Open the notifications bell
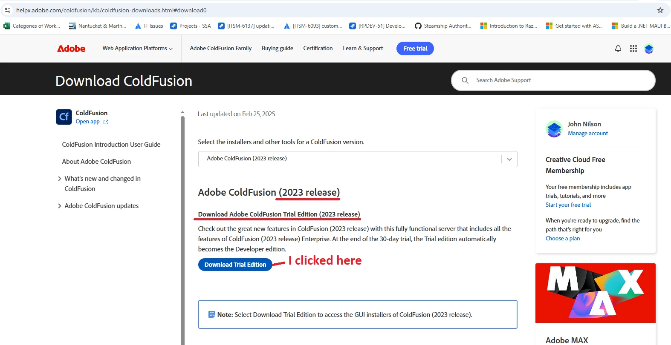This screenshot has height=345, width=671. [x=618, y=48]
